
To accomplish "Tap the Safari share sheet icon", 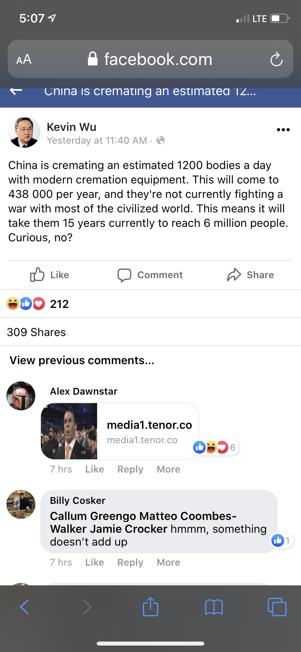I will pos(150,607).
